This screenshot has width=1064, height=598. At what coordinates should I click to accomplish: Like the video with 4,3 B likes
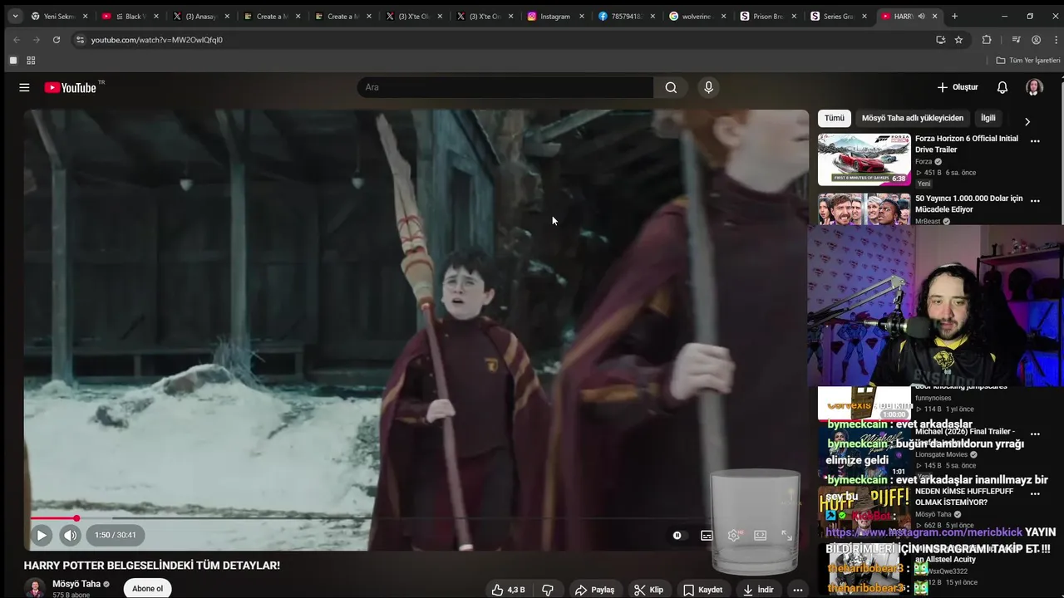pyautogui.click(x=508, y=590)
